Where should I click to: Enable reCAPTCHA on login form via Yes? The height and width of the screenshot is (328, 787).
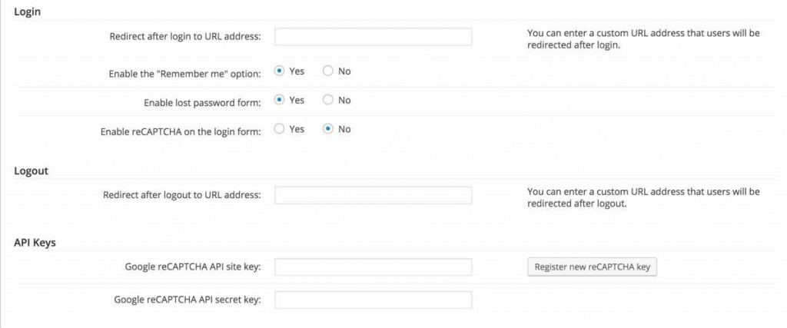pos(280,129)
